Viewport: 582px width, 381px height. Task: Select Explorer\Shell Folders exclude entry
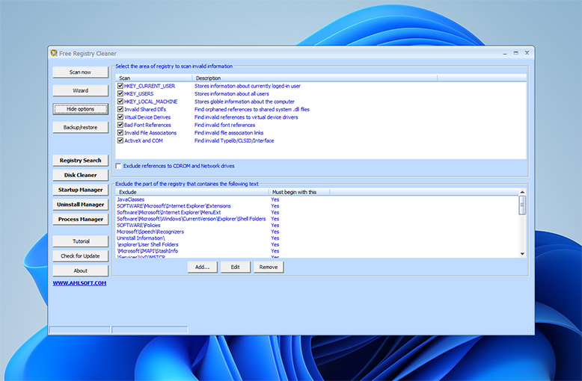192,219
